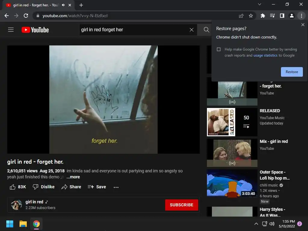Share the forget her video
308x231 pixels.
coord(71,187)
